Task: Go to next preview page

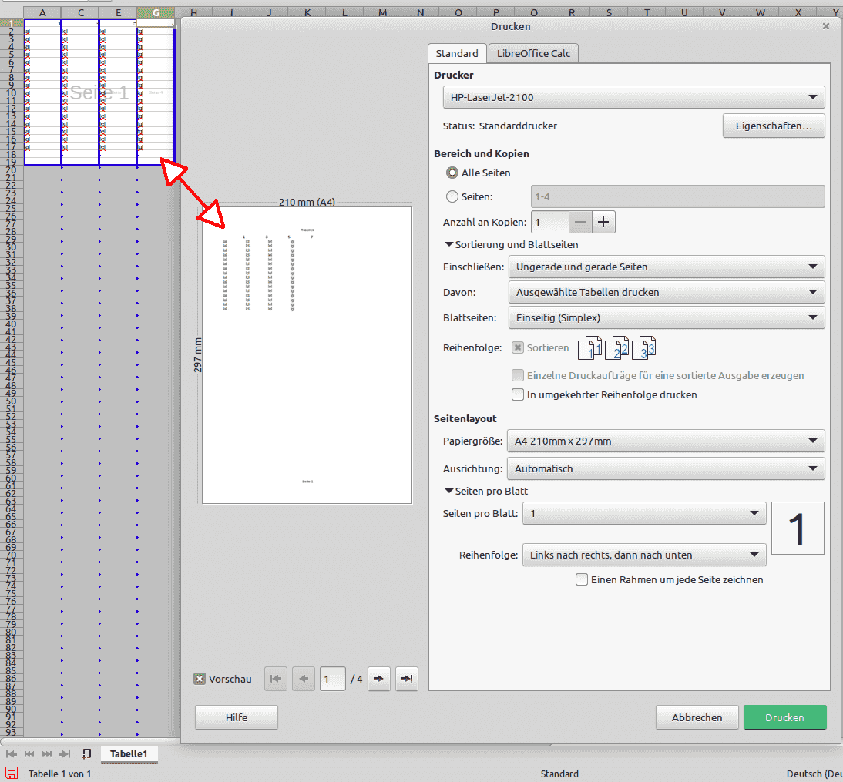Action: click(x=379, y=679)
